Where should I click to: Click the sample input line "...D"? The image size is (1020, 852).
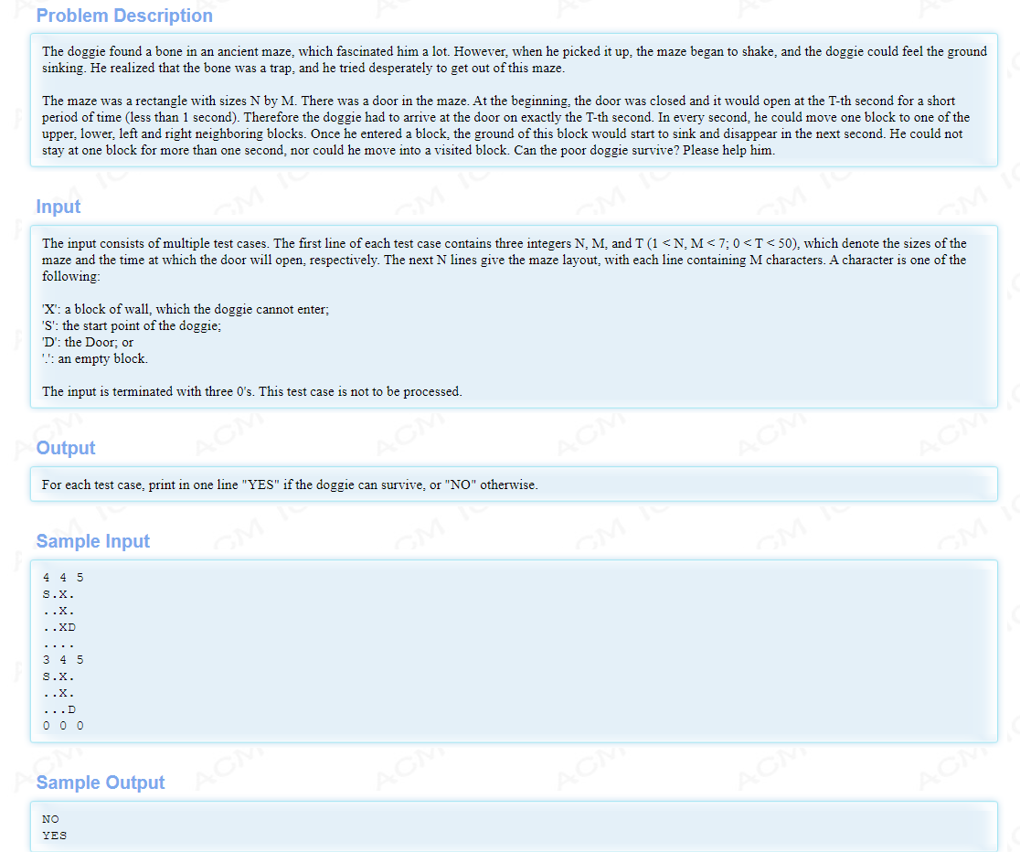click(x=59, y=709)
